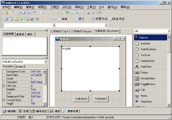Select GridSizer in the component palette
The height and width of the screenshot is (120, 172).
click(x=150, y=55)
